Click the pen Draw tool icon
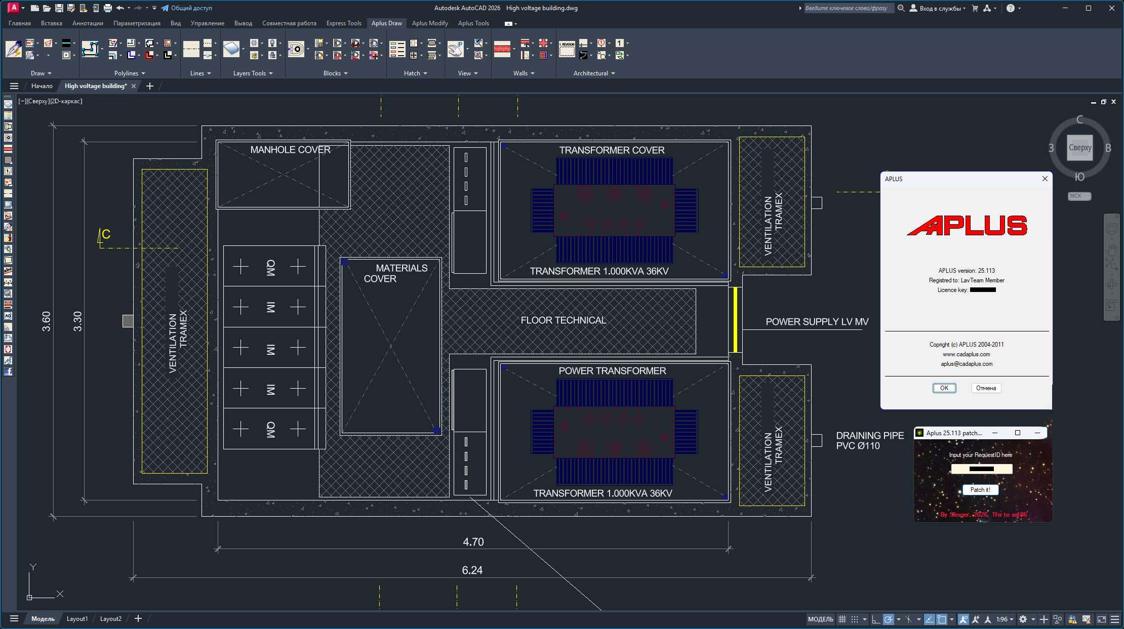The image size is (1124, 629). pos(14,49)
